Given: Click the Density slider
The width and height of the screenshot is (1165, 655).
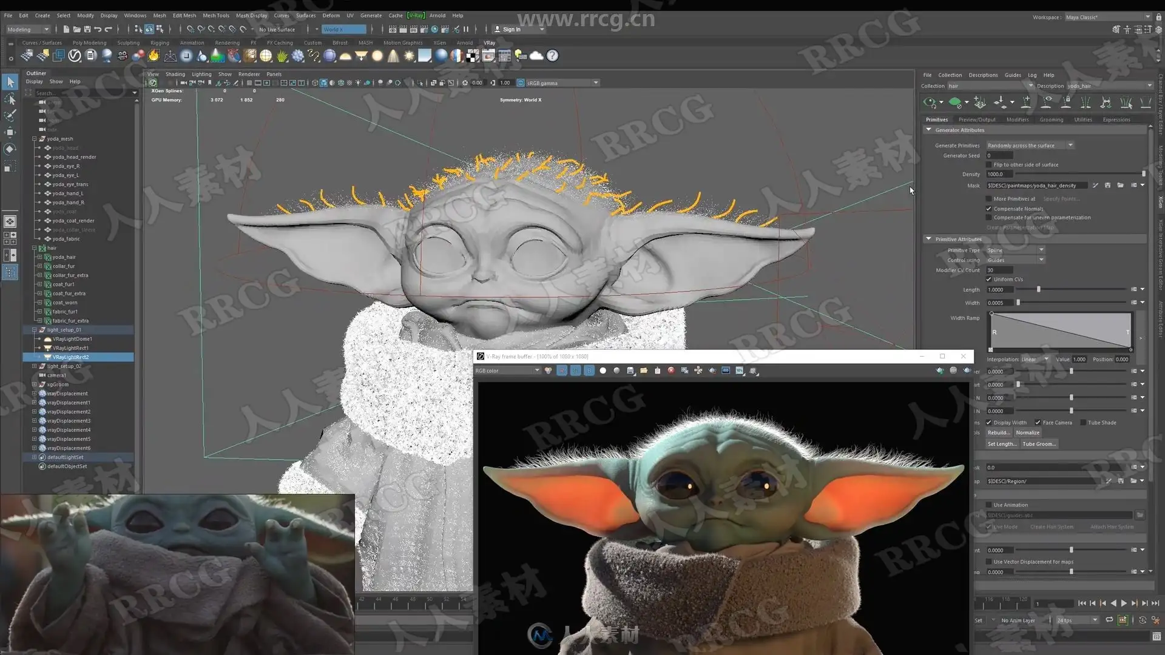Looking at the screenshot, I should click(x=1080, y=174).
